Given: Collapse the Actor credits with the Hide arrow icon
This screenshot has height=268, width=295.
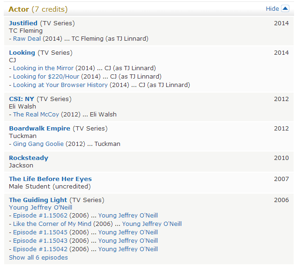Looking at the screenshot, I should click(285, 8).
